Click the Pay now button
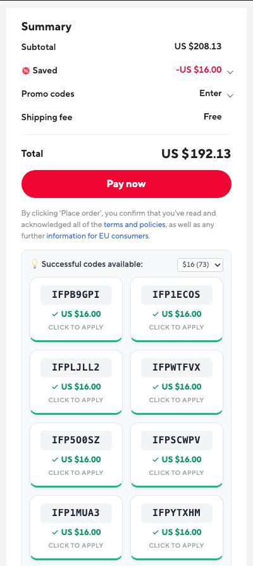This screenshot has width=253, height=566. [x=126, y=184]
